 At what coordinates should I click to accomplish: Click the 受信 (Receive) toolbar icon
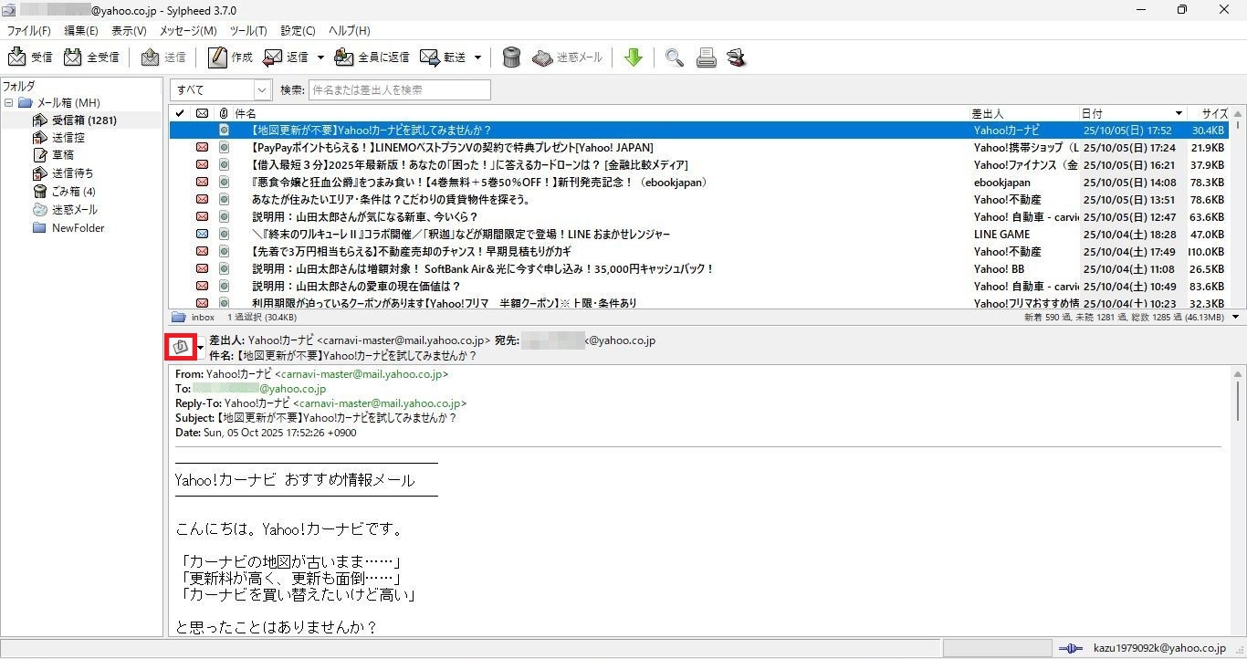tap(17, 58)
